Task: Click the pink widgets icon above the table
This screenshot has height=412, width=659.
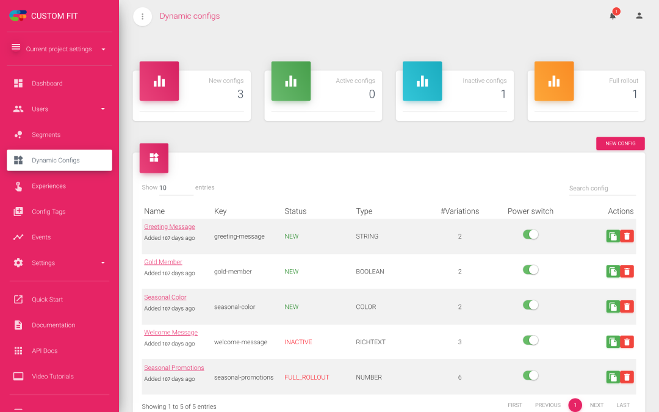Action: (x=154, y=158)
